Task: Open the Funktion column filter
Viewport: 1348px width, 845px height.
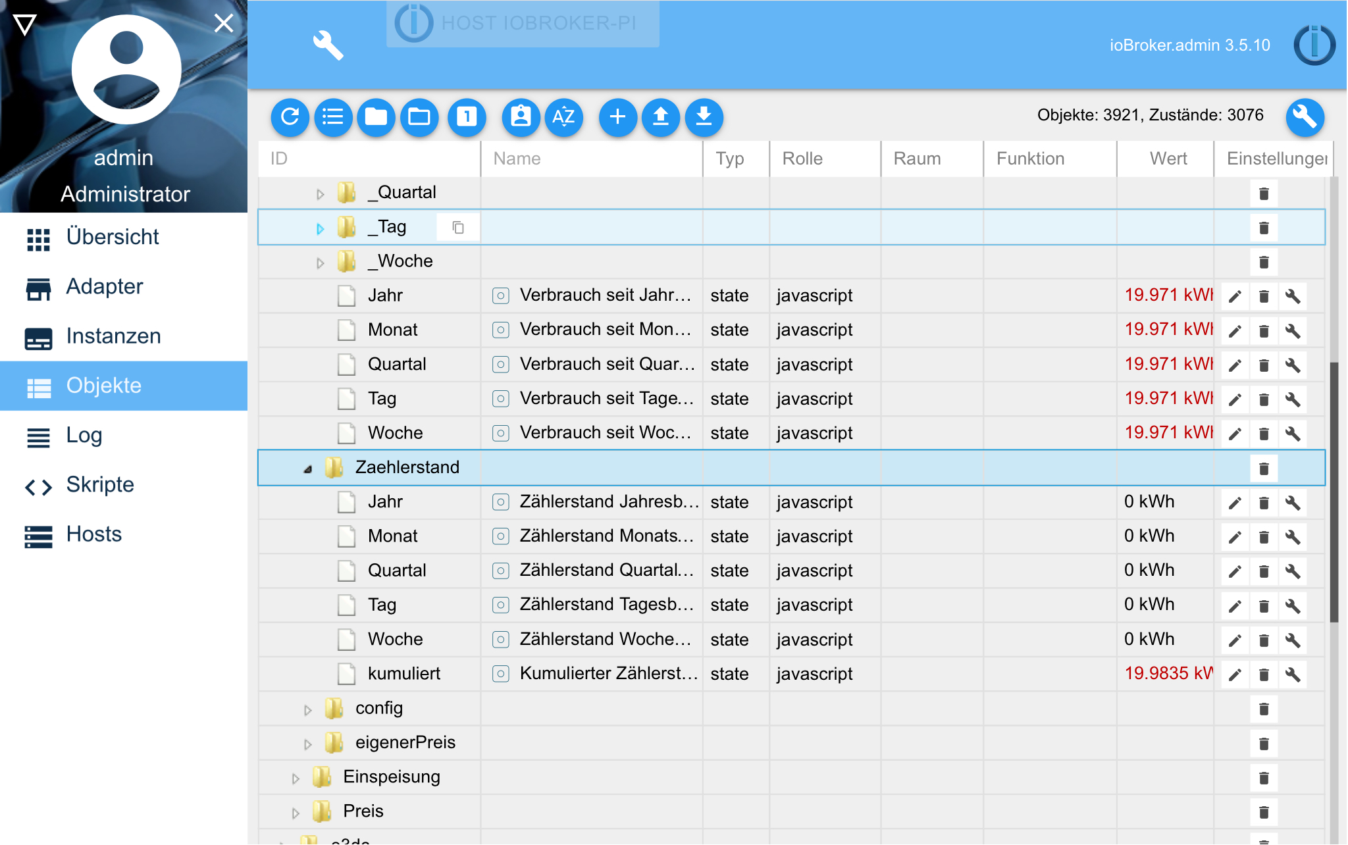Action: (1050, 159)
